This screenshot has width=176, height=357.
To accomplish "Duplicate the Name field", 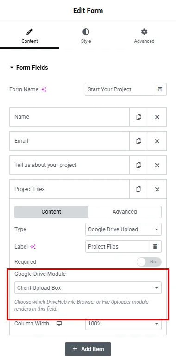I will pos(138,117).
